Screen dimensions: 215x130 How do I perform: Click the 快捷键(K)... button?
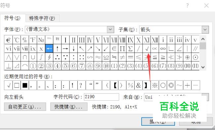coord(69,107)
